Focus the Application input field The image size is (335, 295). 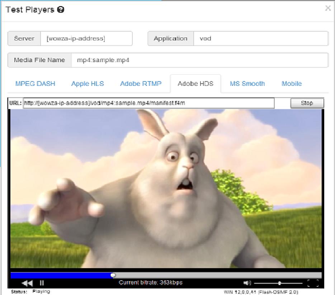coord(261,38)
